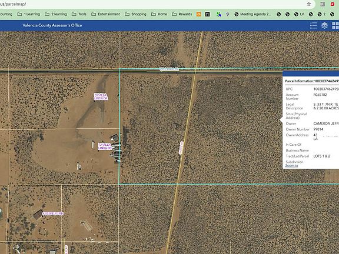
Task: Open the 2 learning bookmarks folder
Action: tap(56, 14)
